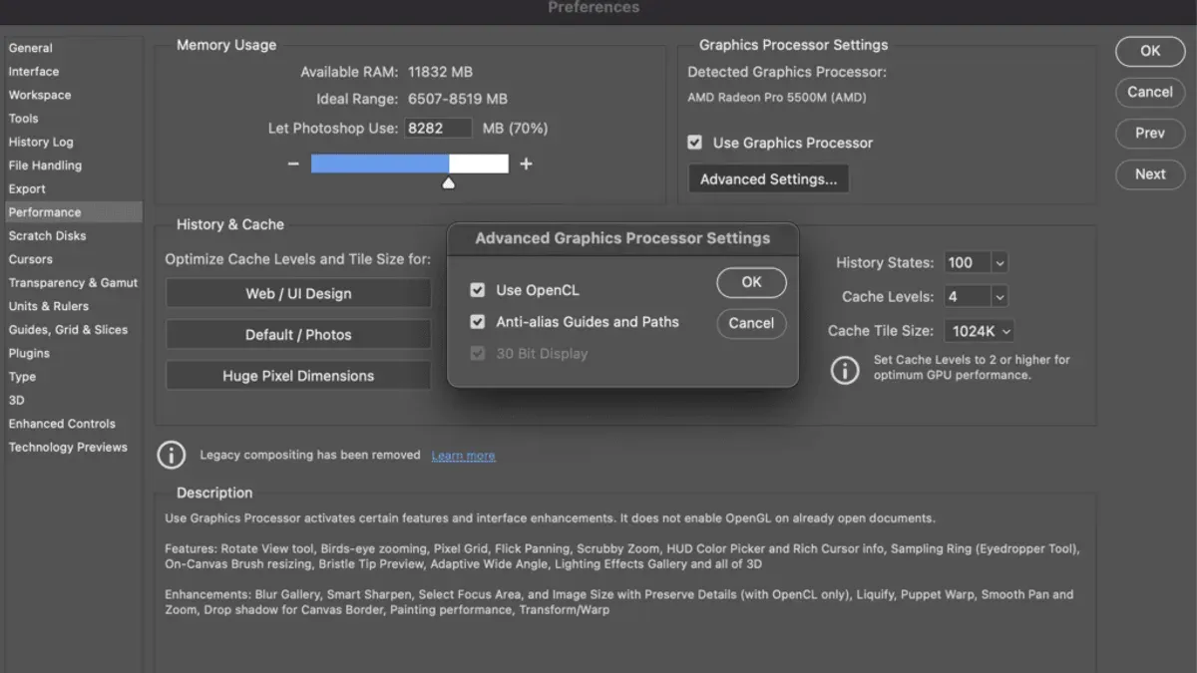
Task: Open the History States dropdown arrow
Action: (999, 263)
